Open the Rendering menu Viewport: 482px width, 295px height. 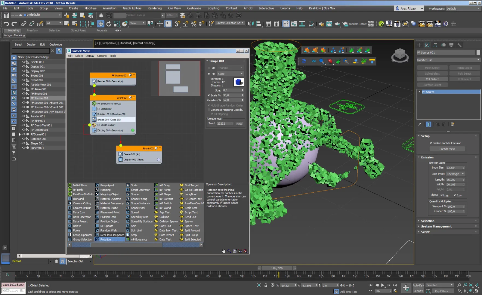(155, 8)
